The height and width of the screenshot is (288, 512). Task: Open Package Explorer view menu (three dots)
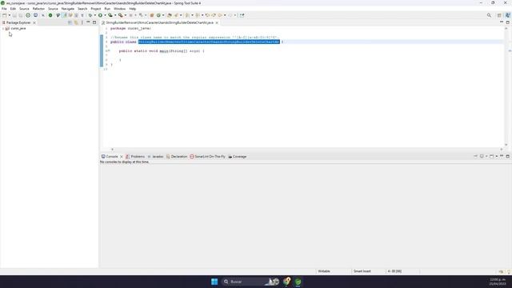(82, 22)
